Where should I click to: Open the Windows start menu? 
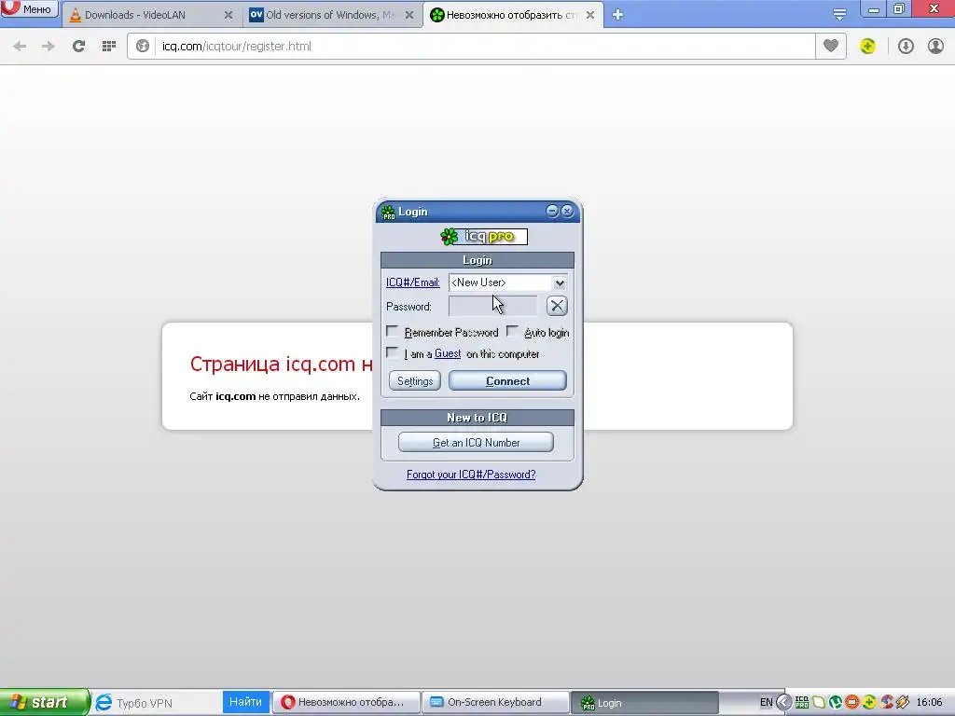pos(45,702)
